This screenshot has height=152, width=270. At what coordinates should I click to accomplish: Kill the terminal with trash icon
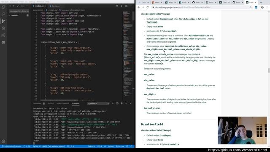[121, 103]
